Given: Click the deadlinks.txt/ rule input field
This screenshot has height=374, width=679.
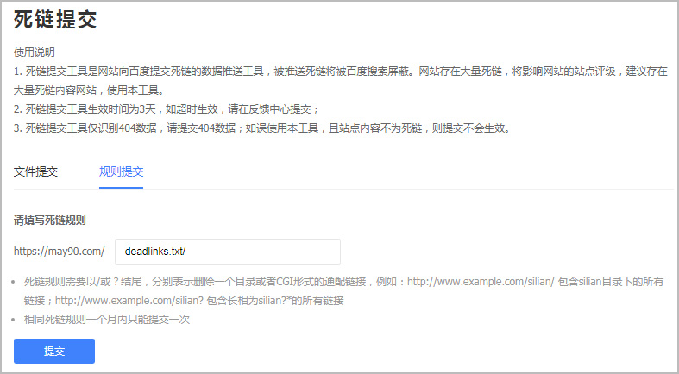Looking at the screenshot, I should click(x=227, y=252).
